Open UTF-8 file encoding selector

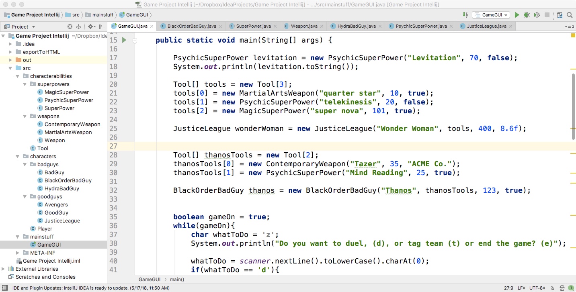pyautogui.click(x=537, y=288)
